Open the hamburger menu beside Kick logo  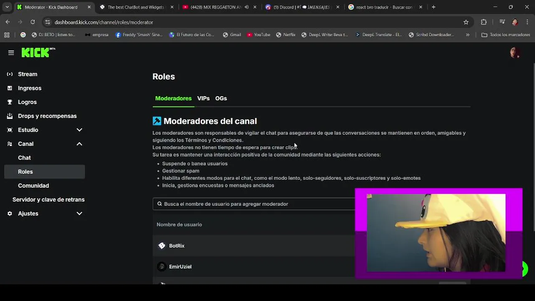(11, 53)
